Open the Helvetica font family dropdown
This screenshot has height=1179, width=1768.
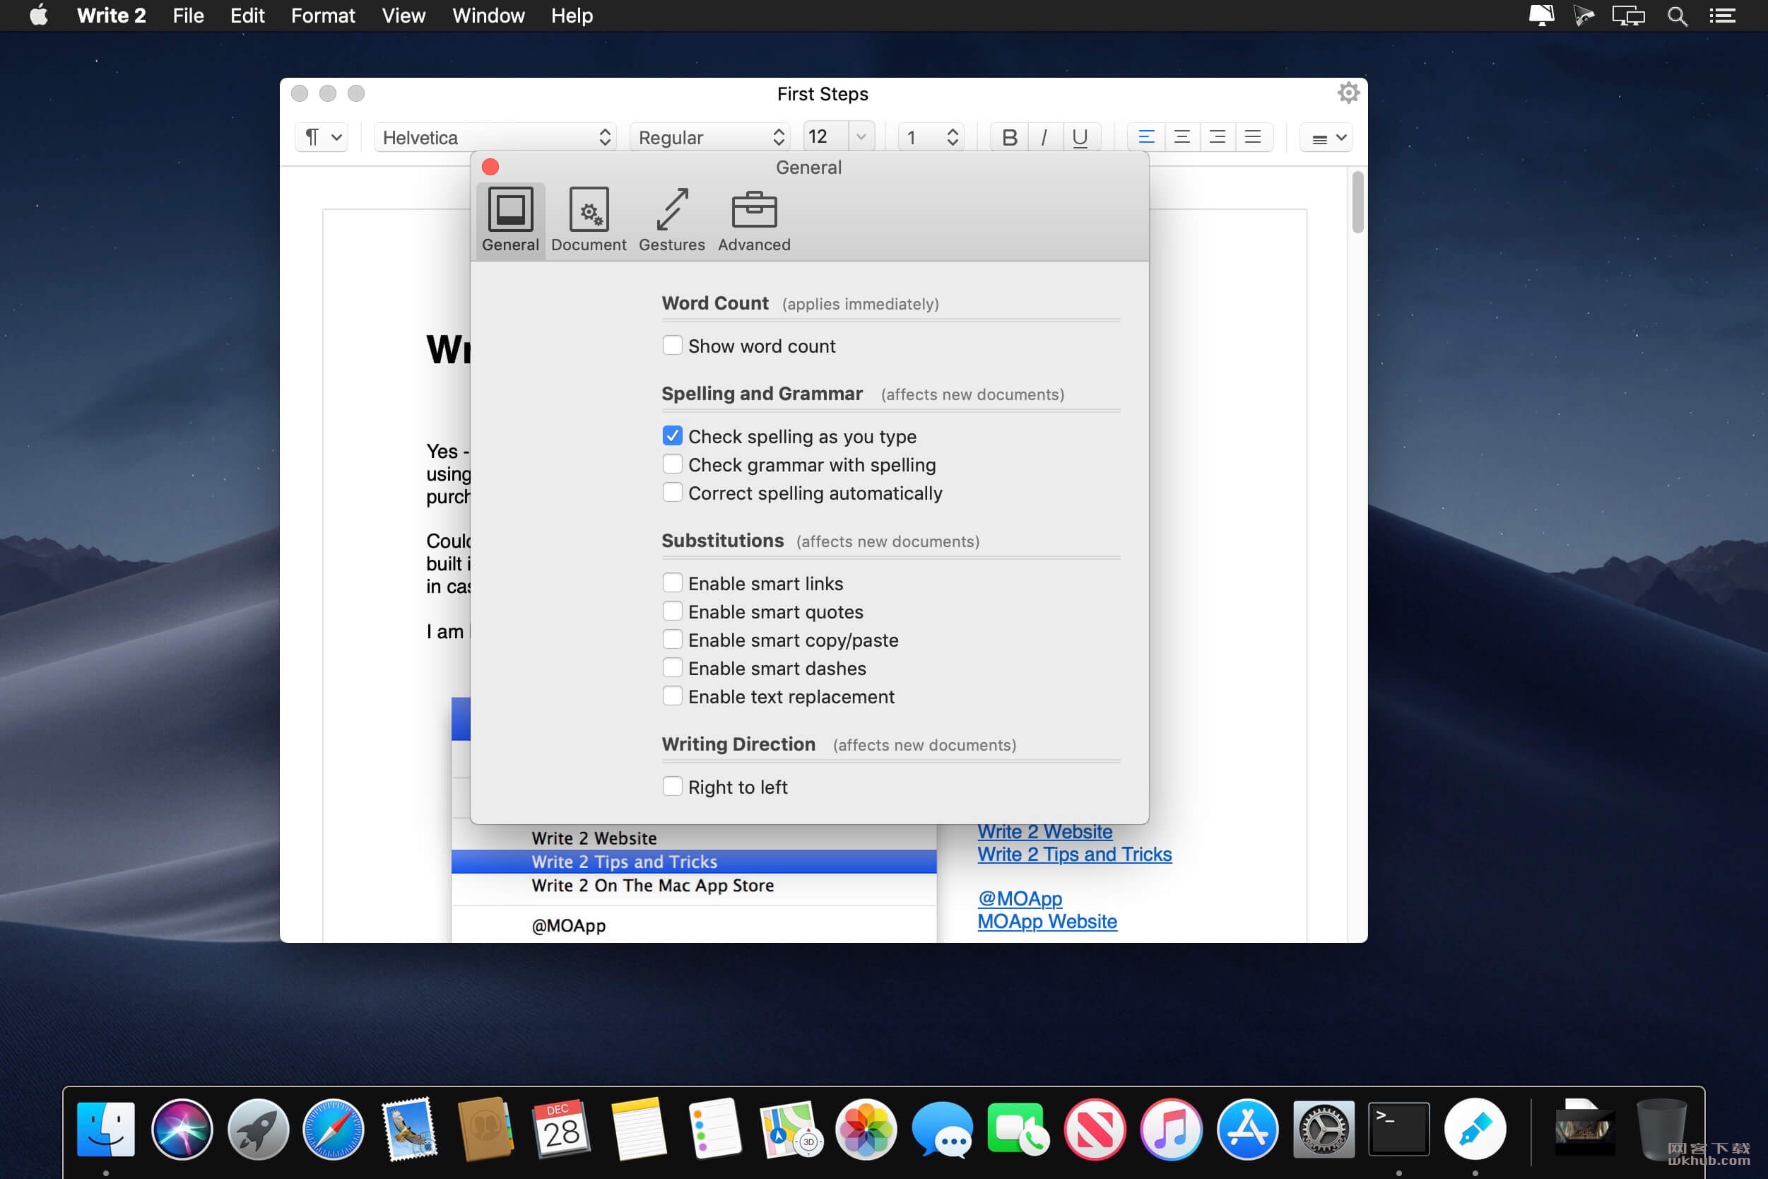pos(495,138)
